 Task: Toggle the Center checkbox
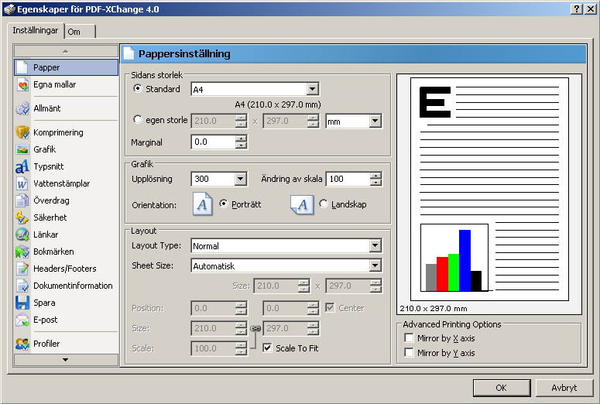click(330, 307)
